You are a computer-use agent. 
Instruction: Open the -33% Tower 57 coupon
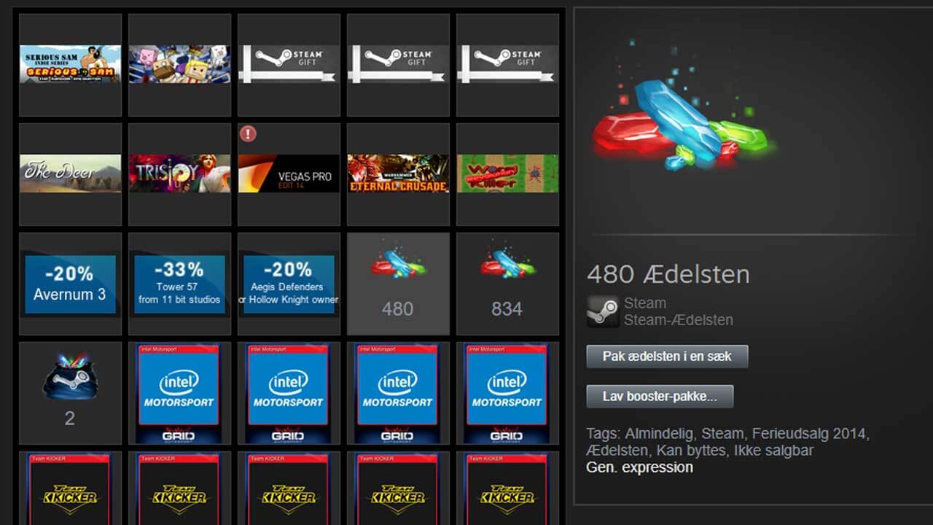[179, 284]
